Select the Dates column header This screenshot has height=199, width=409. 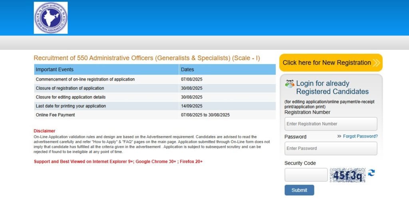[227, 69]
